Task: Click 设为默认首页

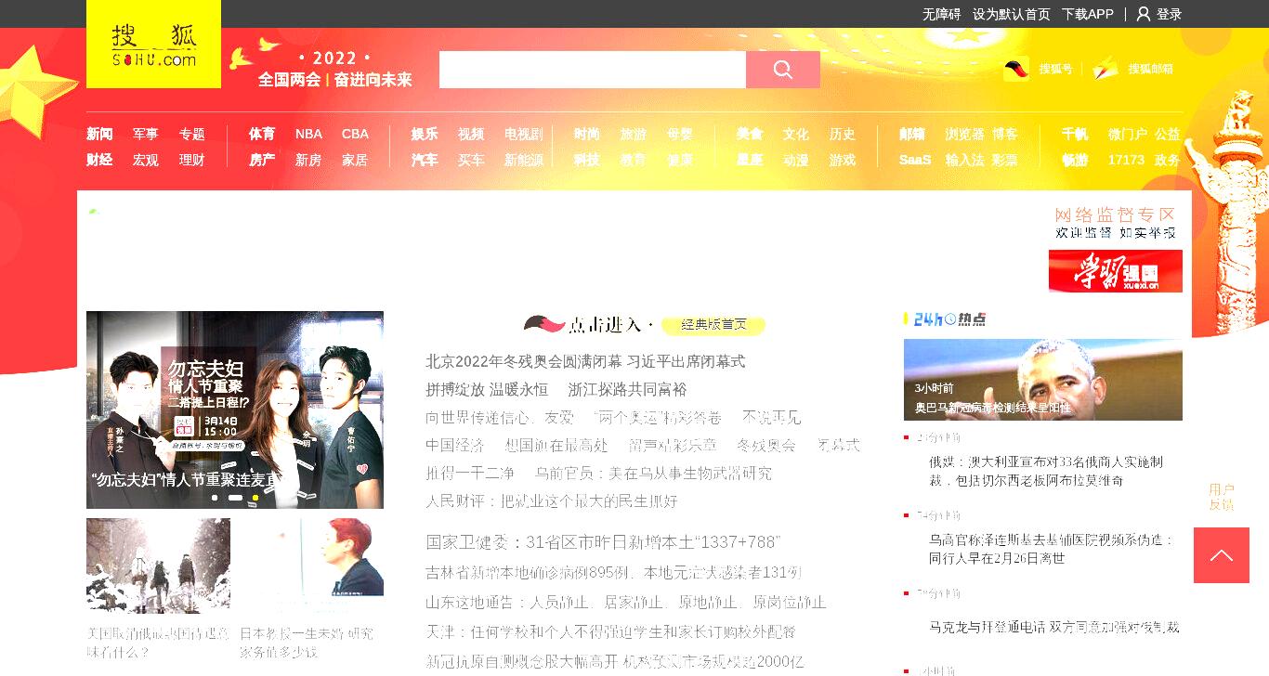Action: [1012, 14]
